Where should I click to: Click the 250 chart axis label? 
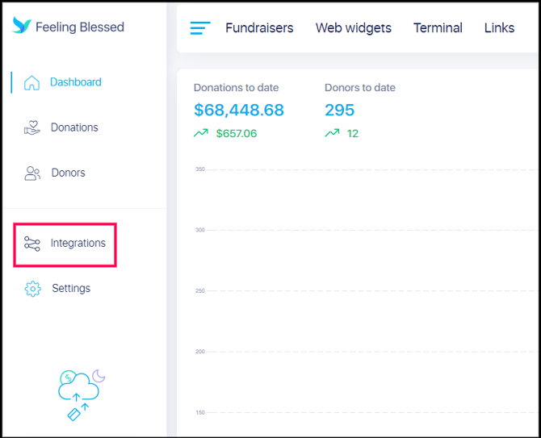click(x=200, y=291)
